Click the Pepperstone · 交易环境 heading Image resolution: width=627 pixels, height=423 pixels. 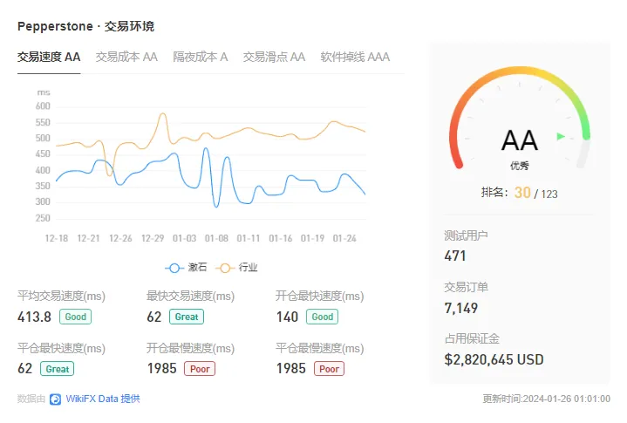point(86,26)
